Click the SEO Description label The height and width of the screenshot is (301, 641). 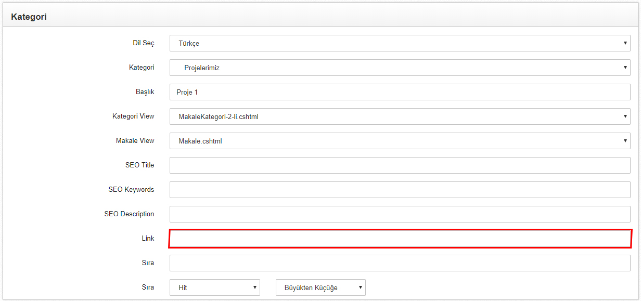pos(129,214)
